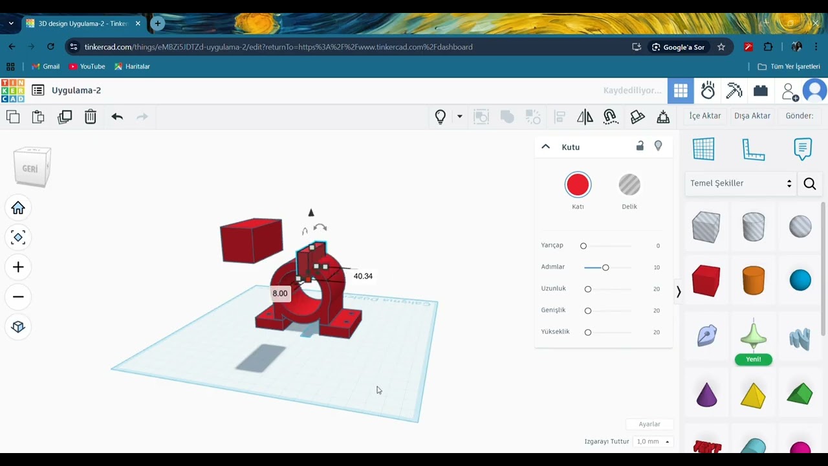Screen dimensions: 828x466
Task: Click the GERİ view cube
Action: tap(31, 167)
